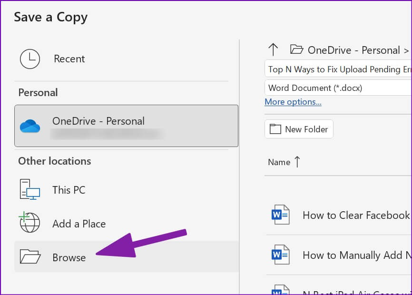Click the Add a Place globe icon
Viewport: 412px width, 295px height.
point(29,222)
